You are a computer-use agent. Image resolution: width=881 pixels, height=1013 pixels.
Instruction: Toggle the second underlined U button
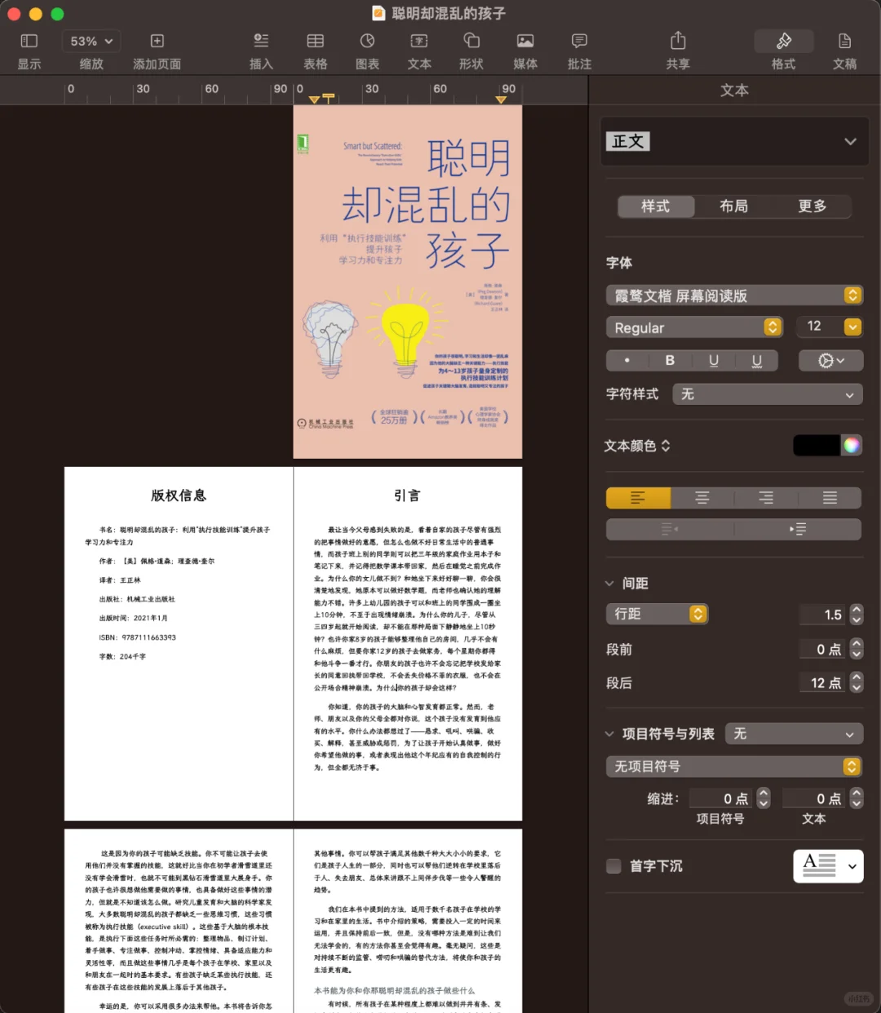click(x=756, y=360)
